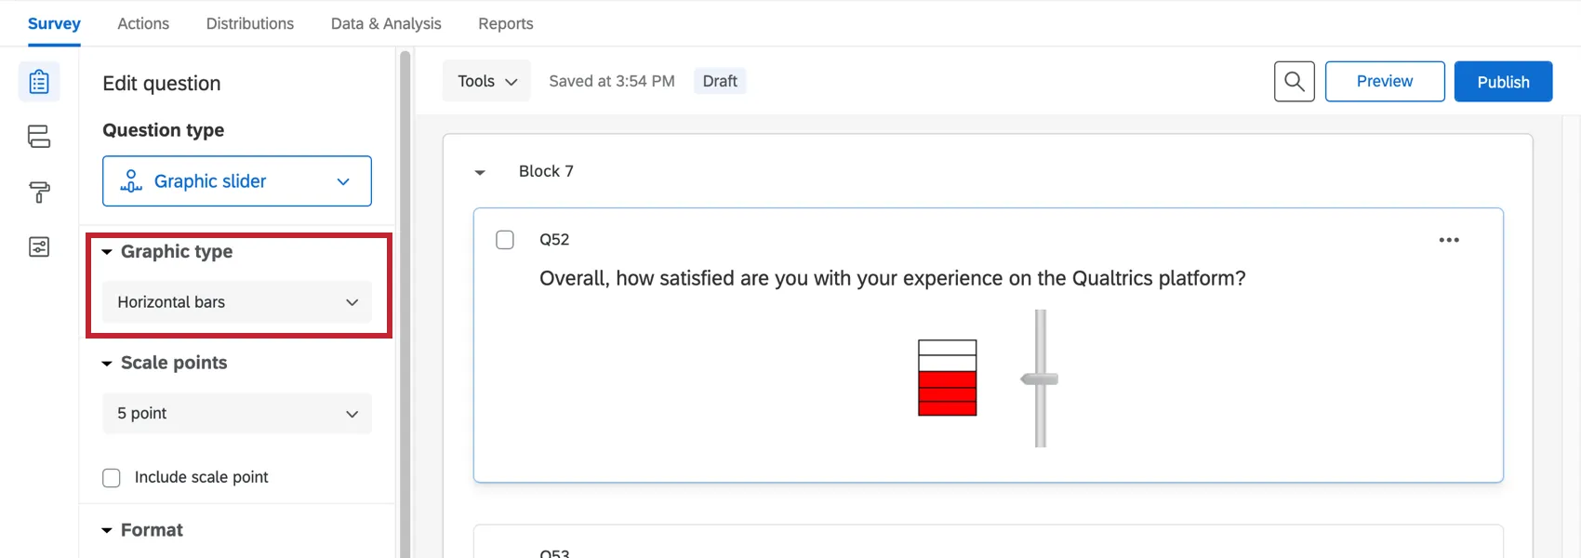Open Survey options settings icon
Viewport: 1581px width, 558px height.
click(x=38, y=247)
